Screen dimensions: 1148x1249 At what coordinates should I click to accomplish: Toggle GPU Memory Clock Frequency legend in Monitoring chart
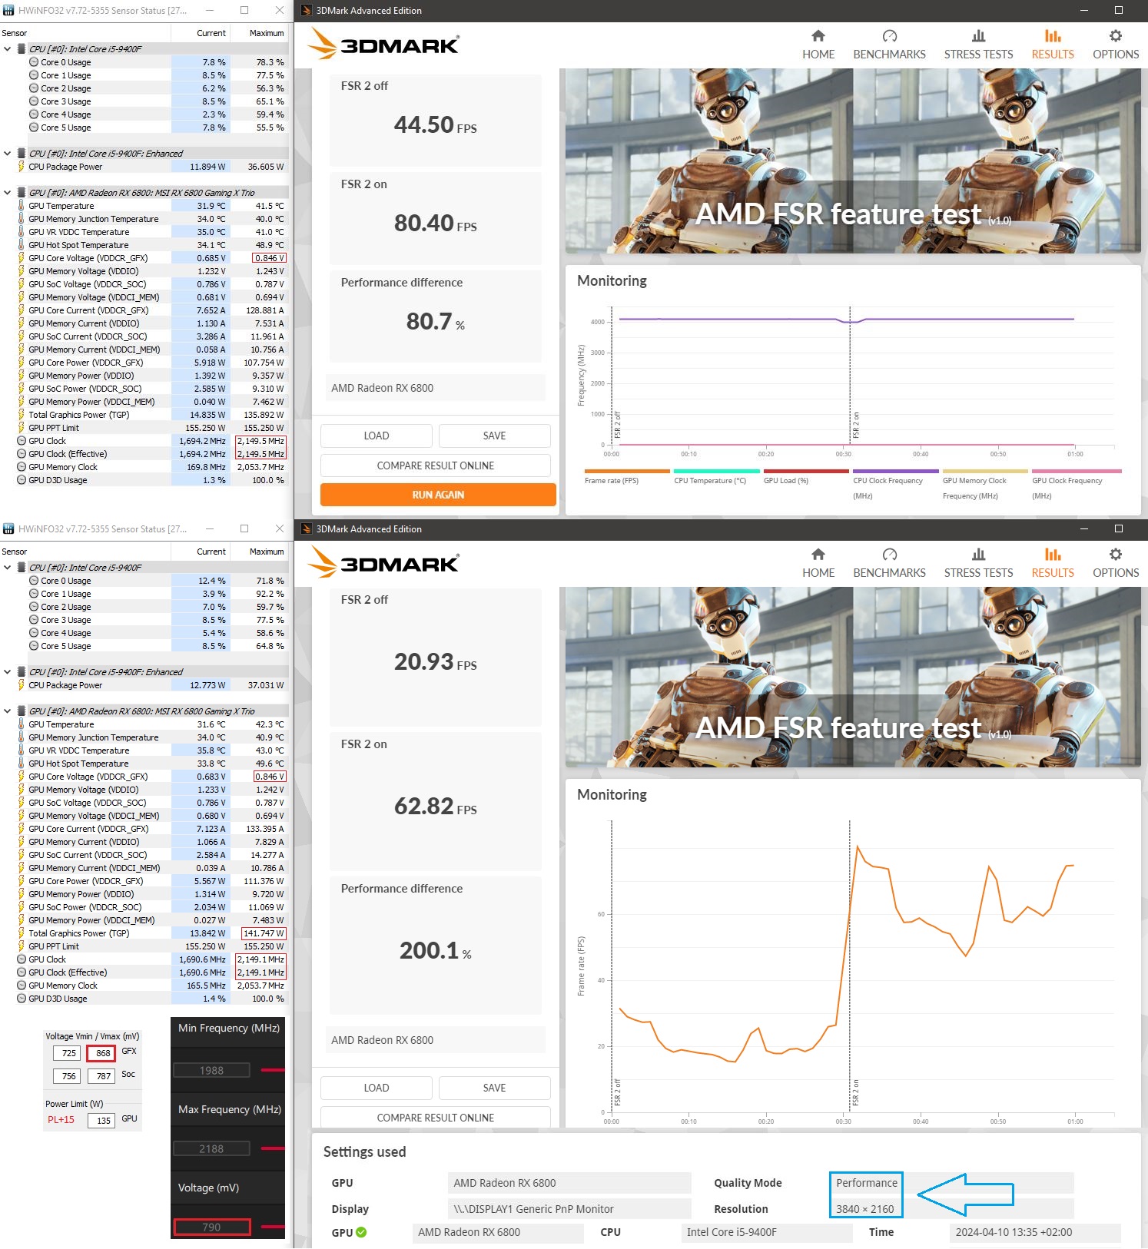point(985,484)
